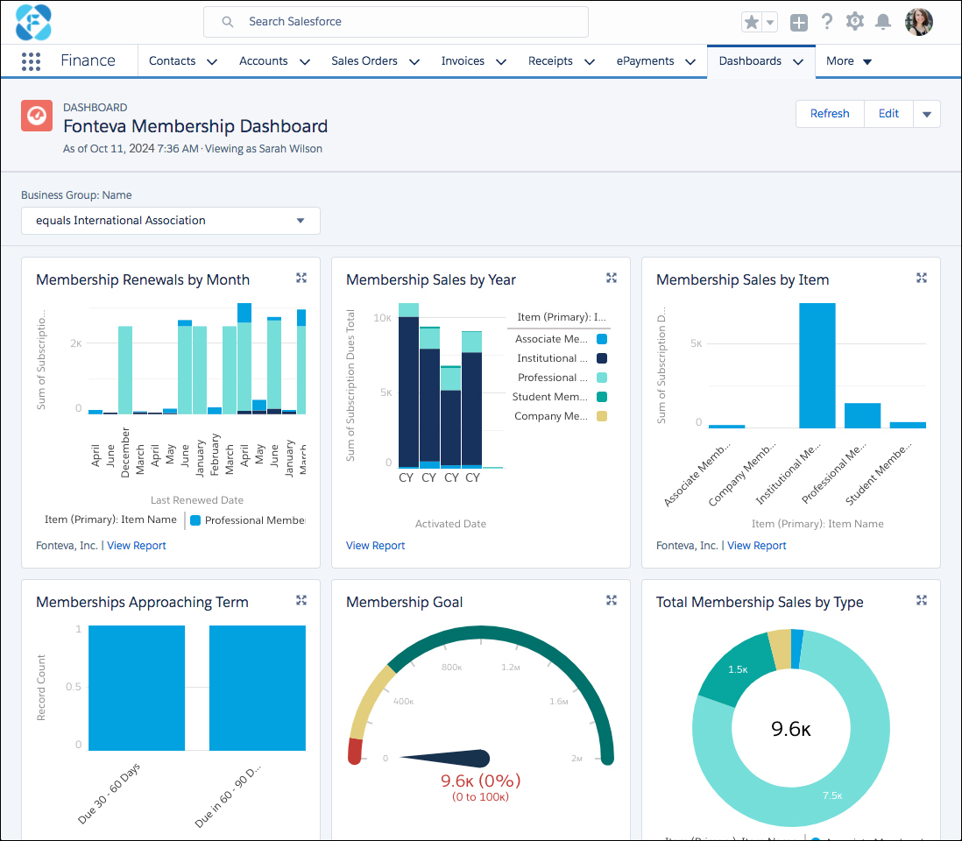Screen dimensions: 962x841
Task: Open the App Launcher waffle icon
Action: pos(31,60)
